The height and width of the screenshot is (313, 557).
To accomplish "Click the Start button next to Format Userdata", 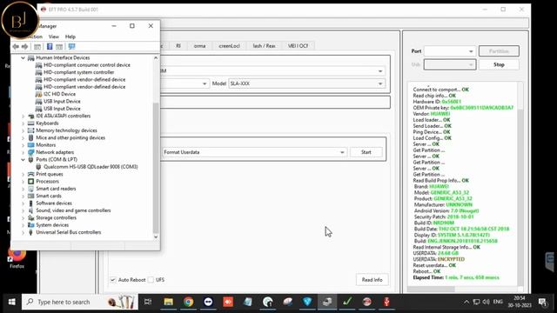I will click(x=366, y=152).
